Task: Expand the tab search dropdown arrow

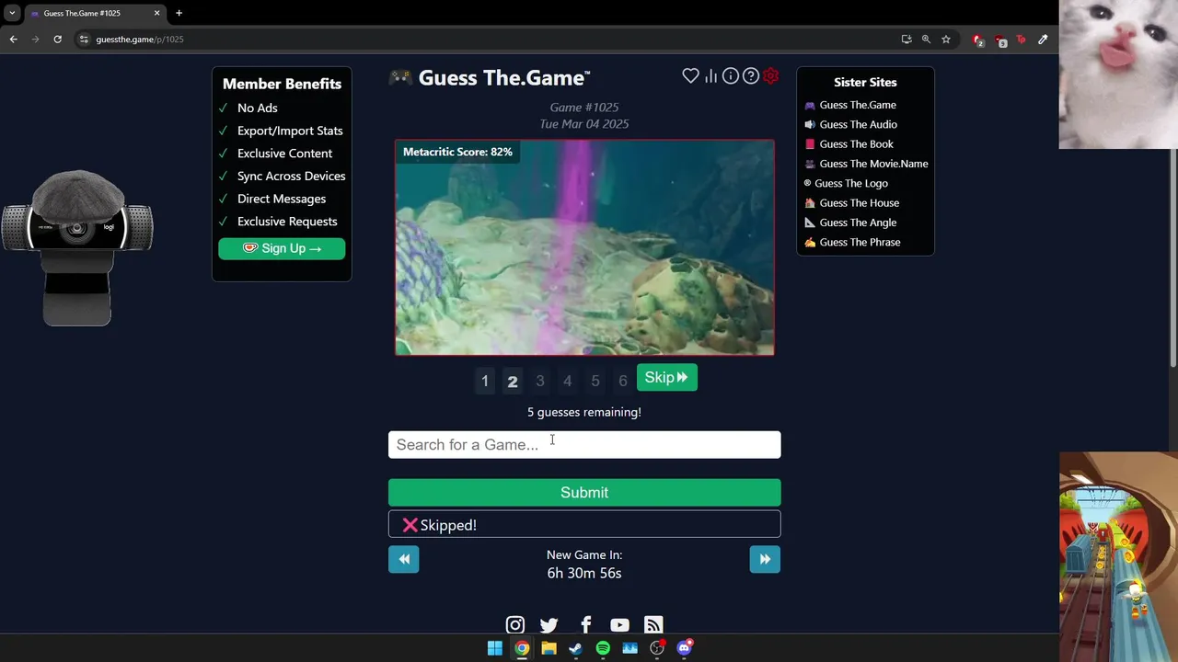Action: click(x=12, y=13)
